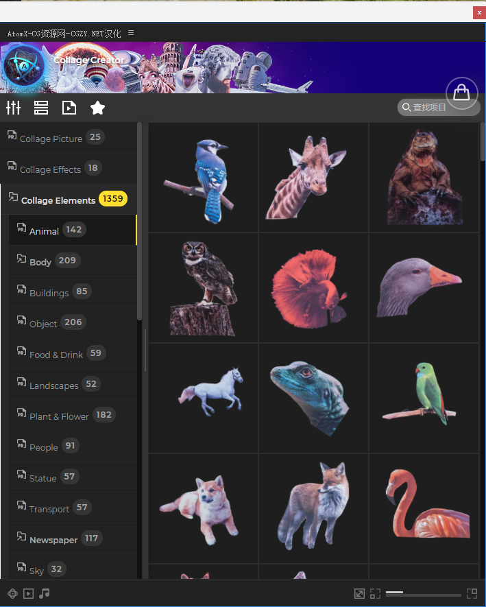
Task: Click the category list vertical scrollbar
Action: tap(139, 222)
